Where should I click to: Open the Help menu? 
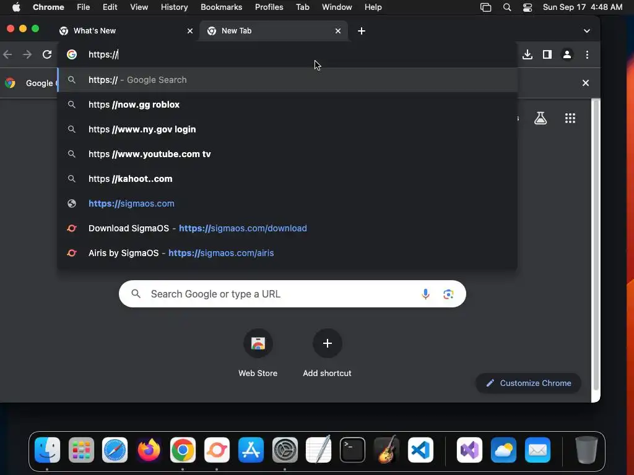(373, 7)
